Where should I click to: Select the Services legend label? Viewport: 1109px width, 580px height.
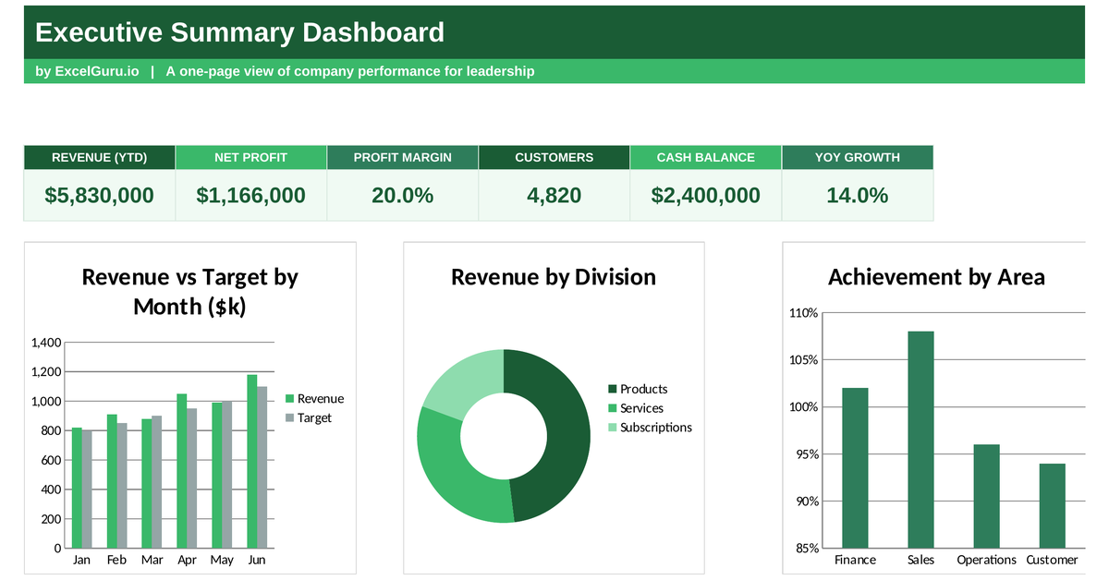tap(641, 408)
